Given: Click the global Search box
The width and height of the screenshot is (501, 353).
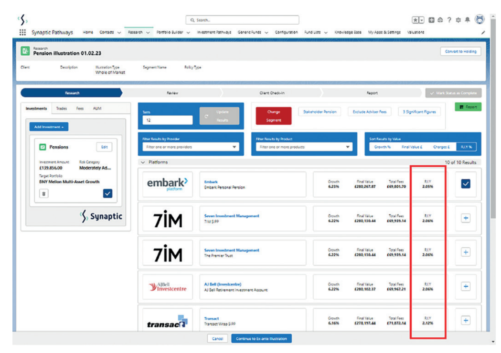Looking at the screenshot, I should (242, 20).
